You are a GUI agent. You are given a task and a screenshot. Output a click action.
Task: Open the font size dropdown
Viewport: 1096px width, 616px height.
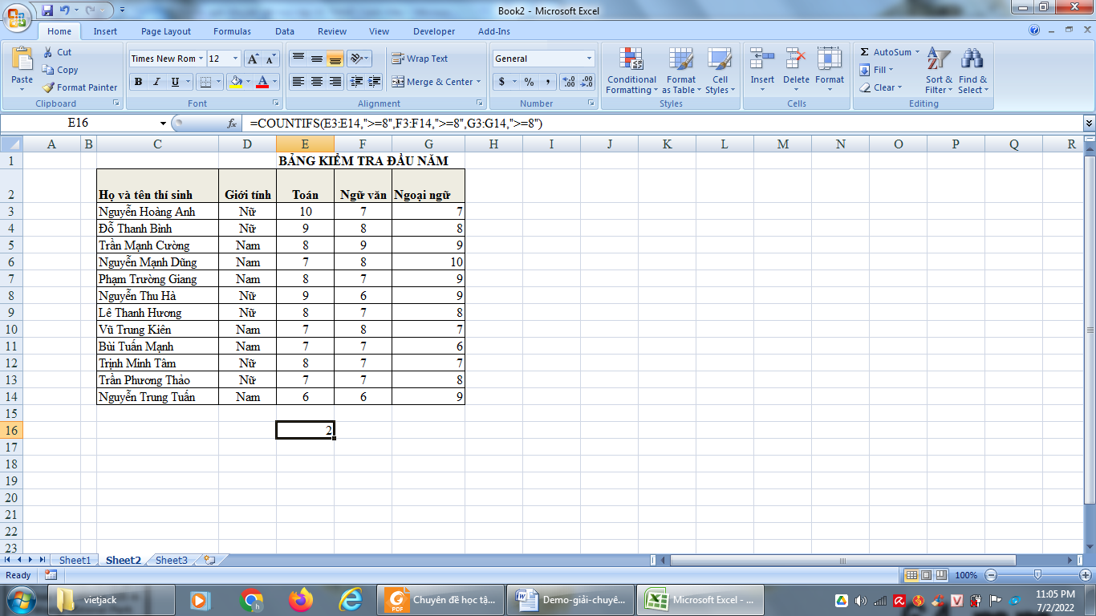coord(235,59)
